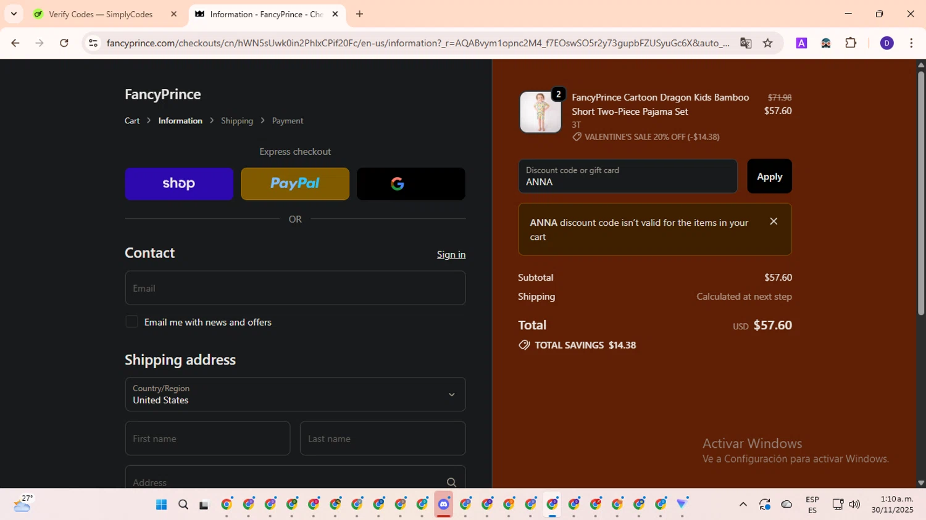Close the Verify Codes — SimplyCodes tab
This screenshot has width=926, height=520.
pos(174,14)
